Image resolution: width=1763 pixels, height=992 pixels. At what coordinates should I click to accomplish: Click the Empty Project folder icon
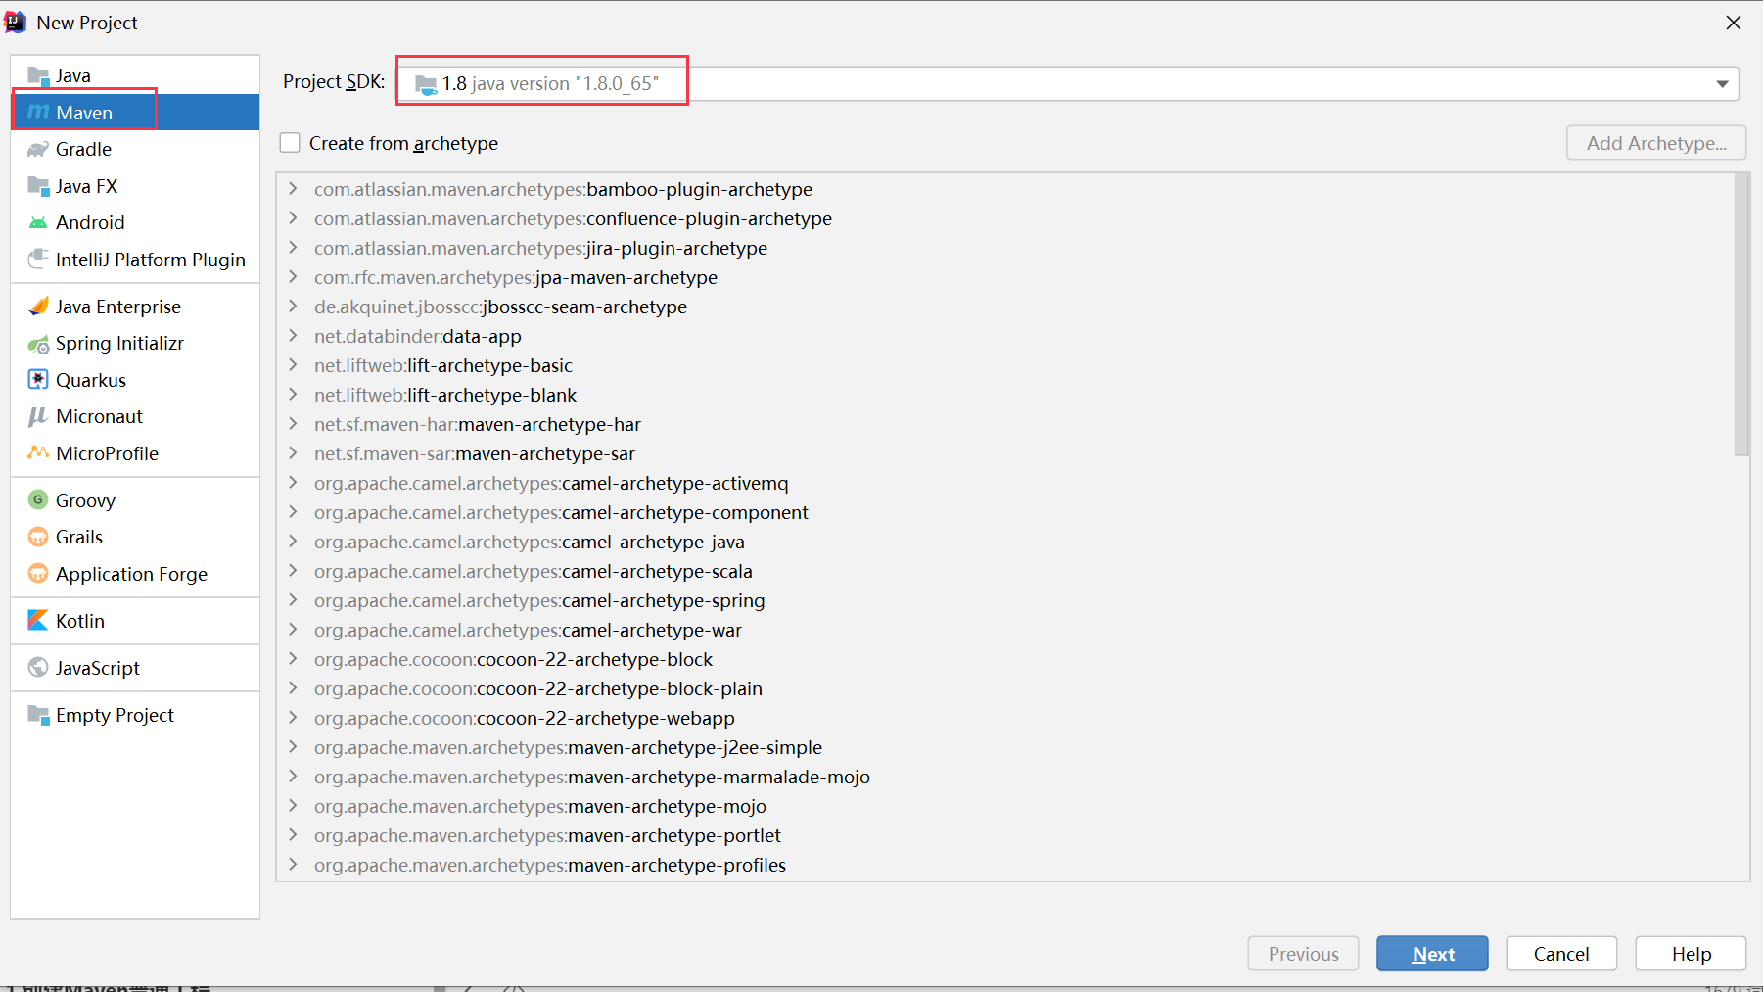(x=38, y=715)
